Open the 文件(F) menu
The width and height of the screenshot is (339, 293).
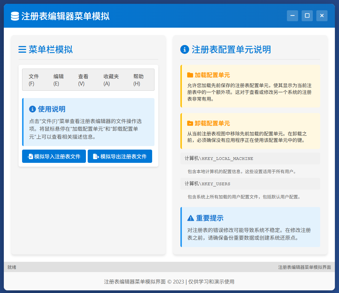click(x=34, y=80)
